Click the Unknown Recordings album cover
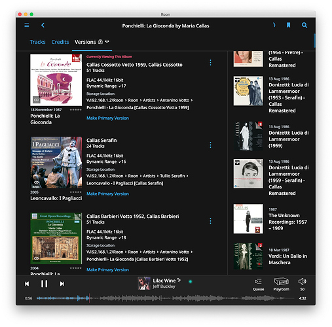This screenshot has height=327, width=332. (248, 219)
